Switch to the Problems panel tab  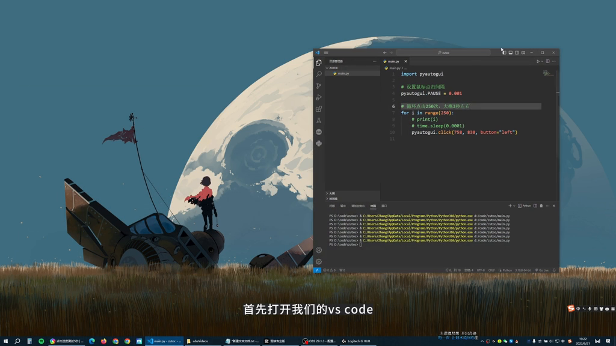332,206
